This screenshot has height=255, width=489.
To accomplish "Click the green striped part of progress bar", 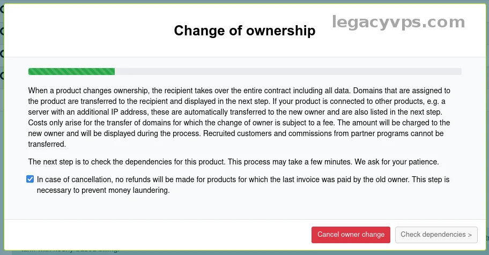I will [71, 71].
